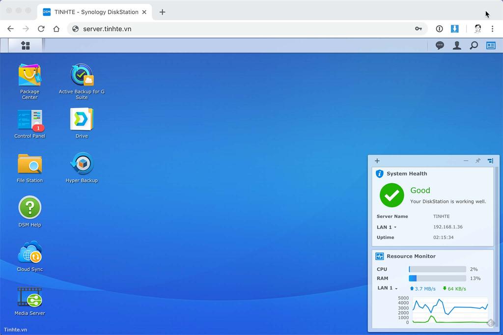Viewport: 503px width, 335px height.
Task: Click RAM 13% value
Action: click(475, 278)
